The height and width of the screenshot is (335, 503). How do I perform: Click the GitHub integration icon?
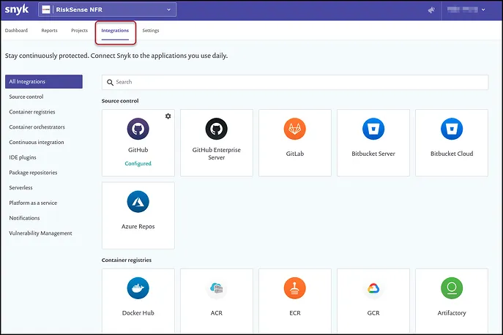tap(138, 129)
